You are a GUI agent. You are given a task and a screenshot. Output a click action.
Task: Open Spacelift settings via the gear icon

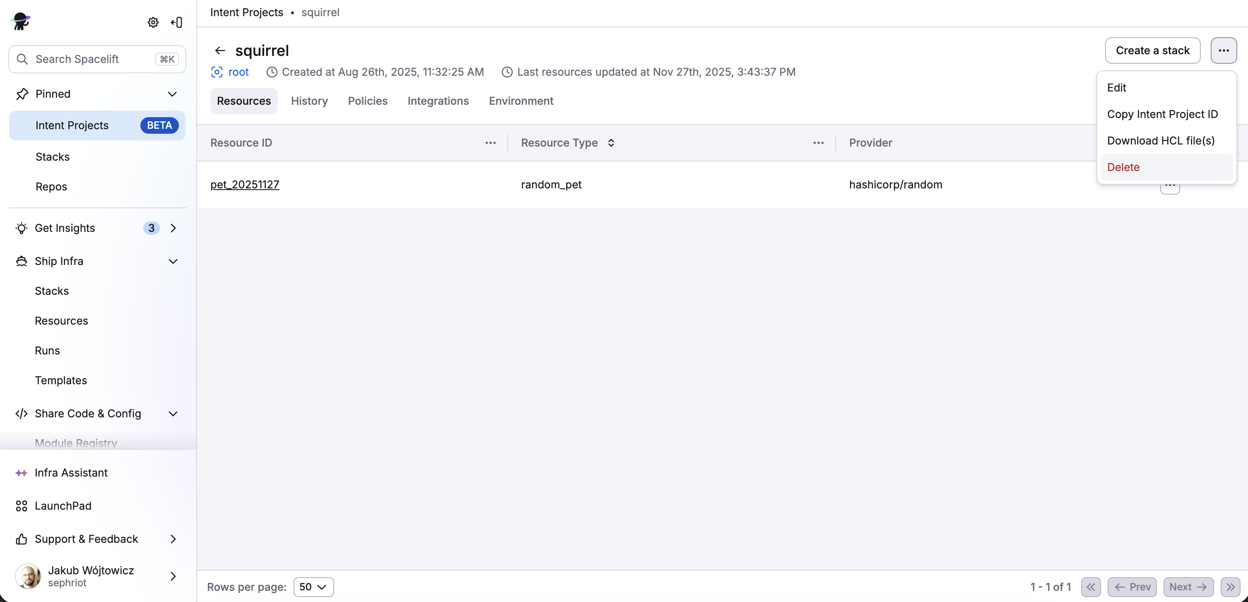[153, 22]
